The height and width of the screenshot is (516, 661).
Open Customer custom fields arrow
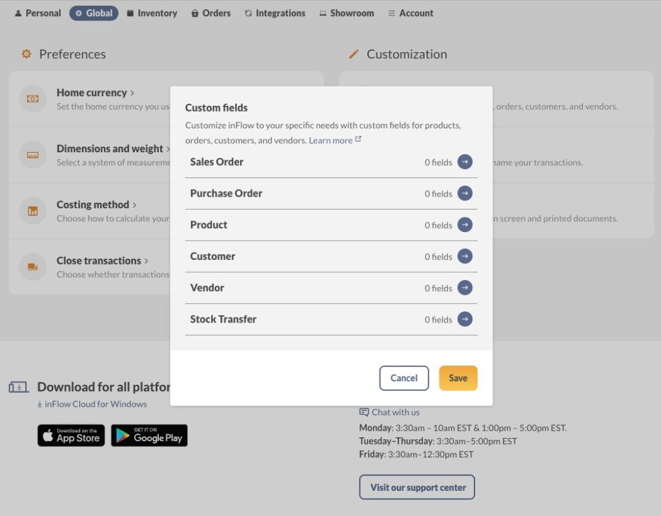pos(465,256)
